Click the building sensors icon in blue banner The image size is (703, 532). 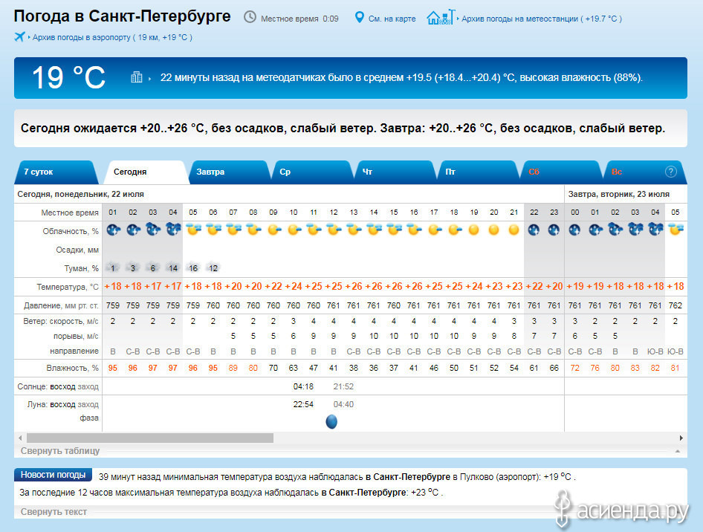137,77
